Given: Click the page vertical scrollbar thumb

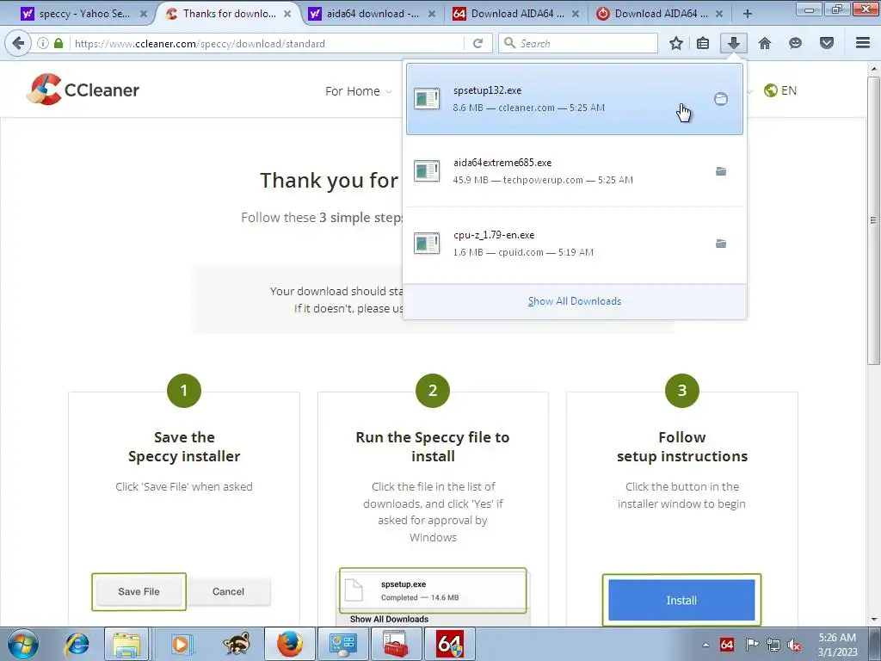Looking at the screenshot, I should (874, 219).
